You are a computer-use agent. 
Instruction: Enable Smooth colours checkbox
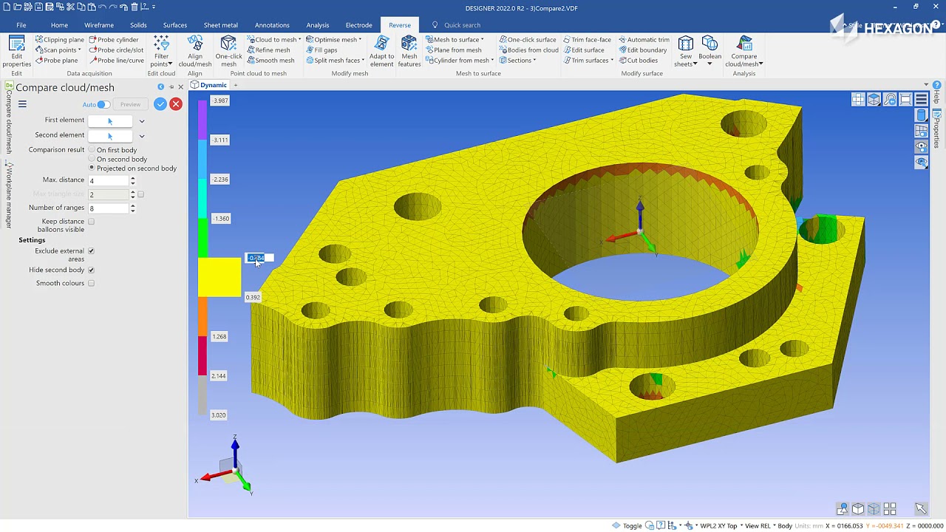coord(91,283)
